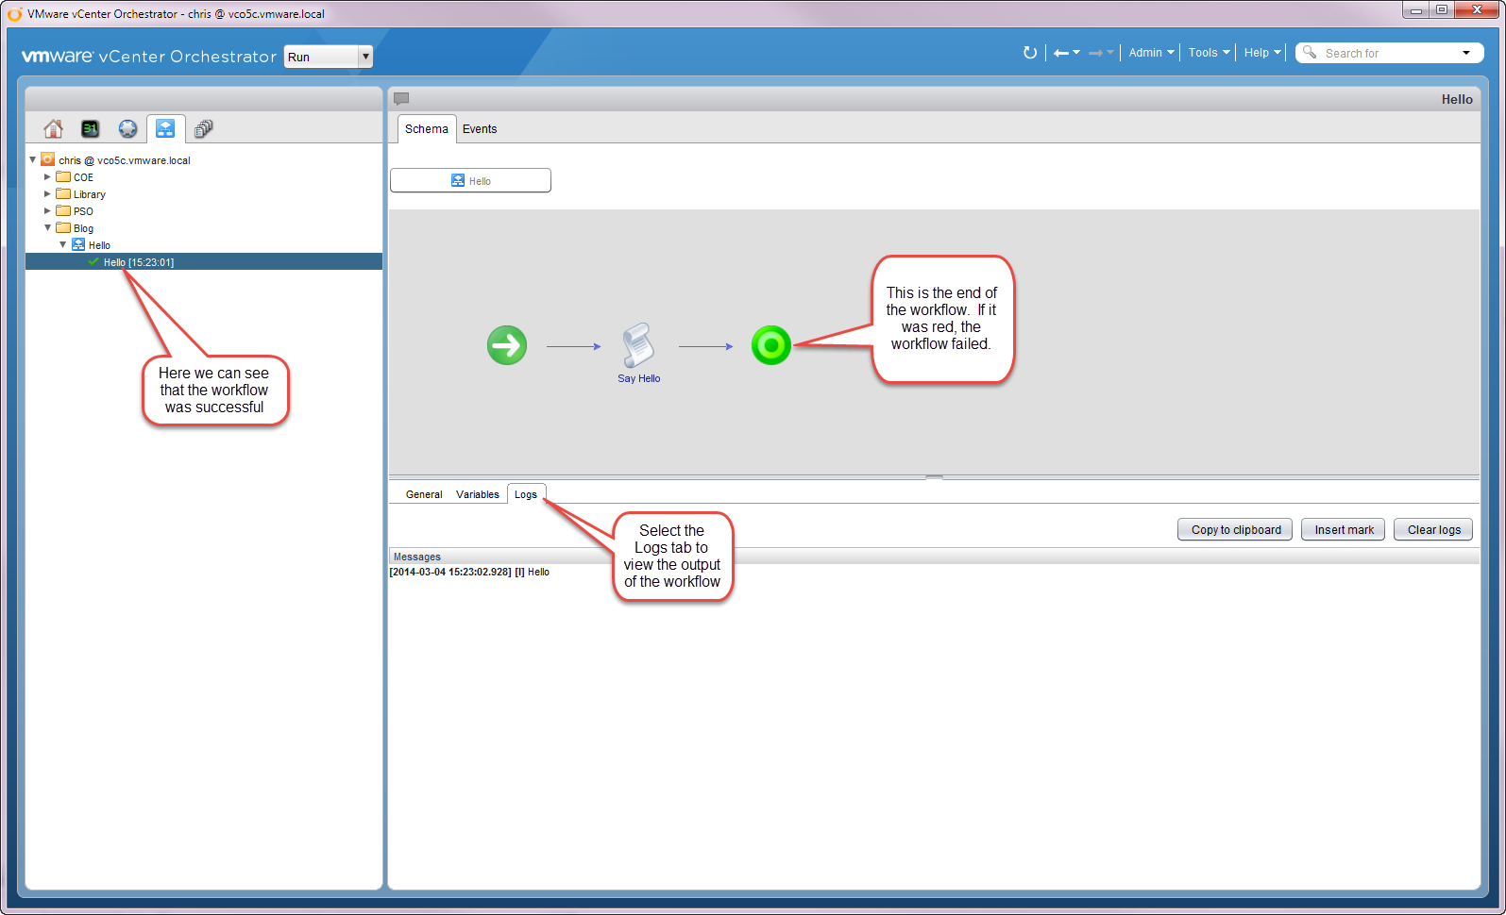Viewport: 1506px width, 915px height.
Task: Switch to the Variables tab
Action: (477, 494)
